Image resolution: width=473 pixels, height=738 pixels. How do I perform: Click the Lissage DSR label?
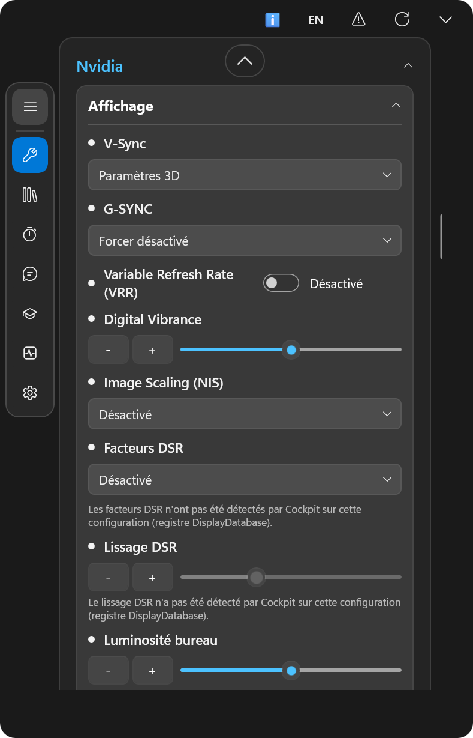140,547
